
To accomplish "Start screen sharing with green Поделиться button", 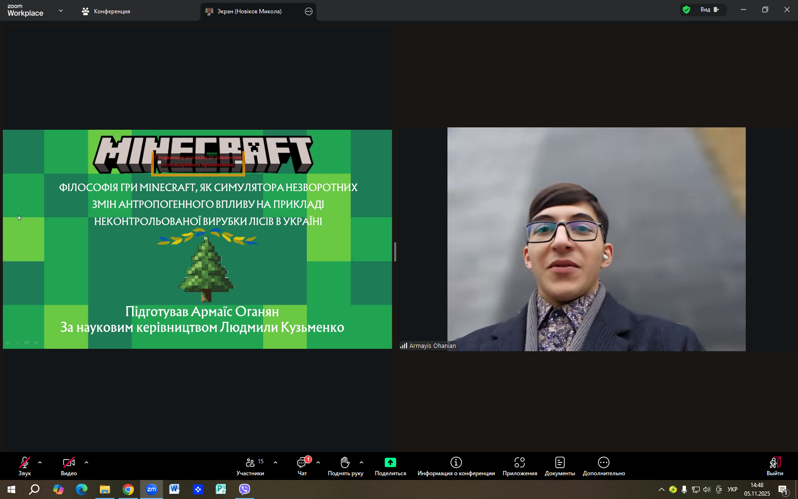I will [x=390, y=466].
